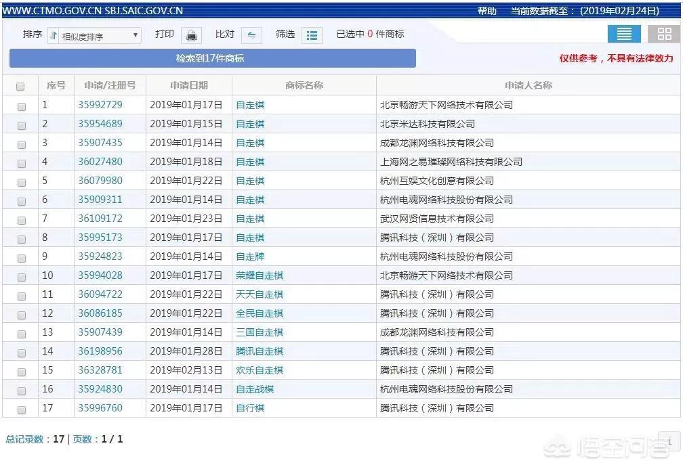Click the compare icon next to 比对
Viewport: 683px width, 471px height.
(251, 35)
